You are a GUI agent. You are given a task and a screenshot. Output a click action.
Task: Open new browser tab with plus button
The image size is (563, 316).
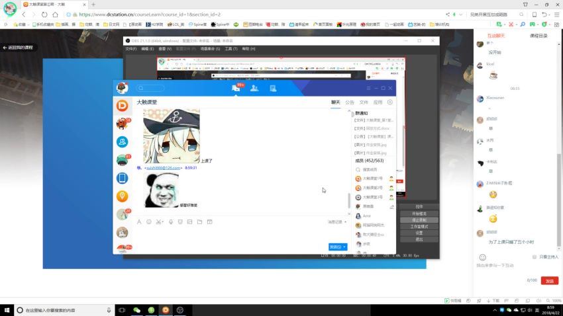pos(93,5)
